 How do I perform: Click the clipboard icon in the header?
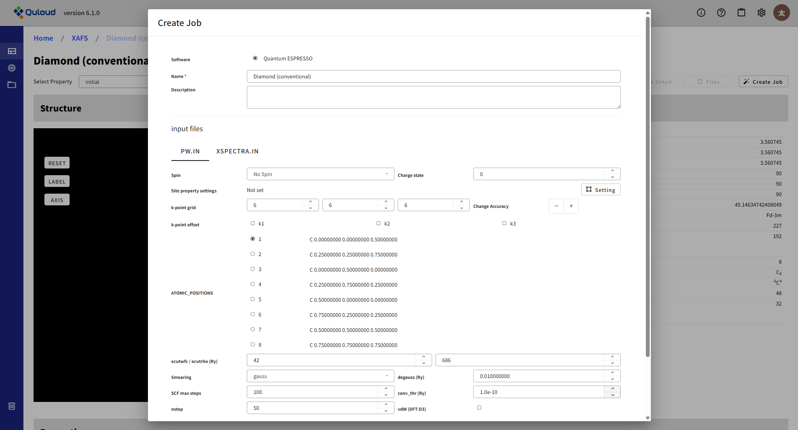coord(741,13)
